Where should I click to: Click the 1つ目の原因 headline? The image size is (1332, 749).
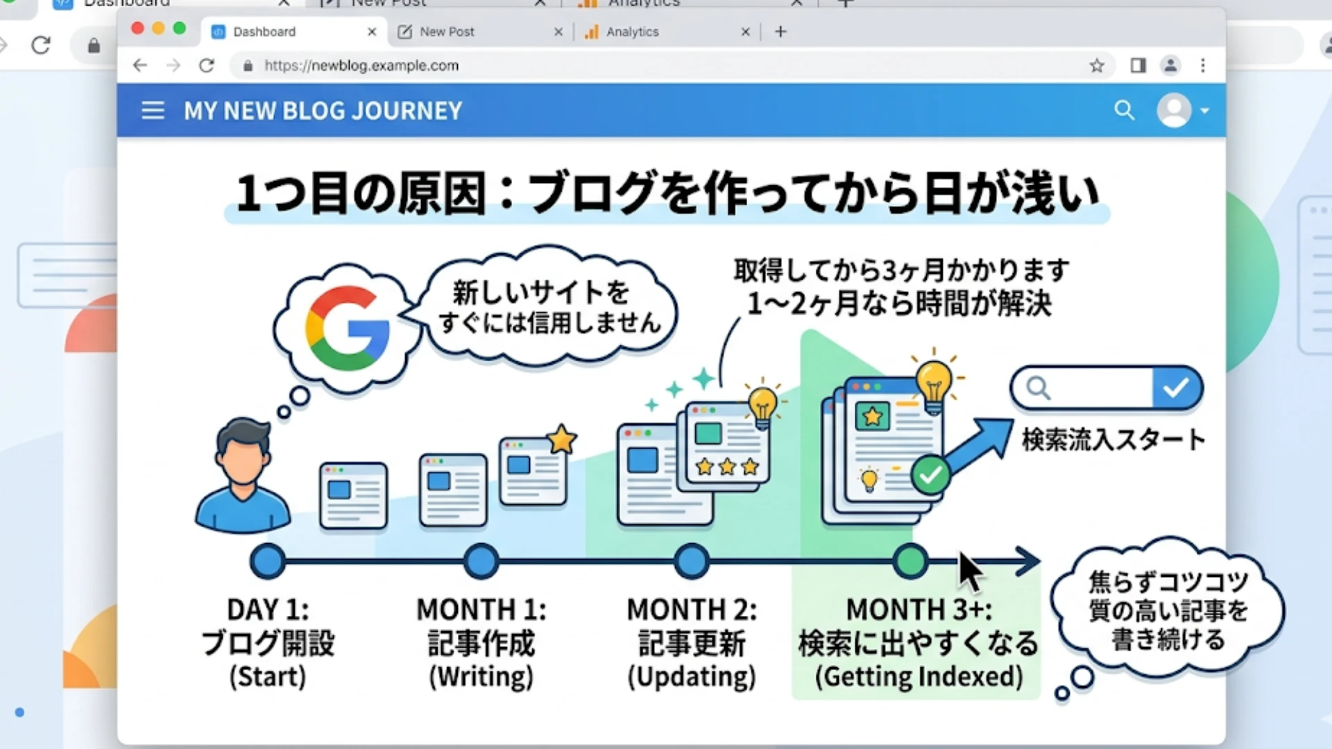tap(667, 193)
